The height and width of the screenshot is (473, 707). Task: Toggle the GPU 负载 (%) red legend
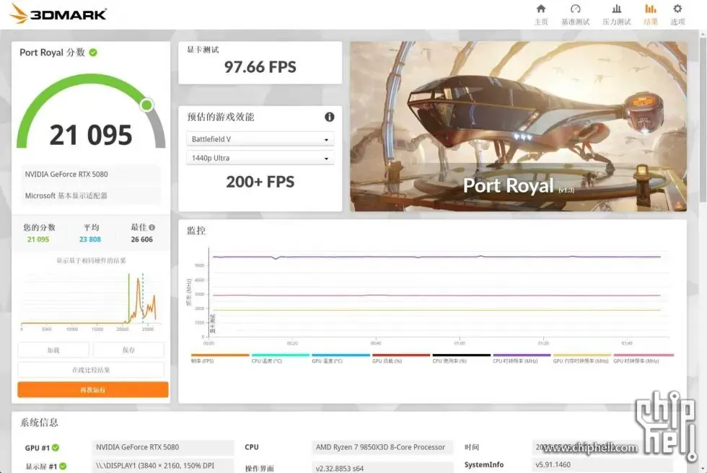pos(401,358)
